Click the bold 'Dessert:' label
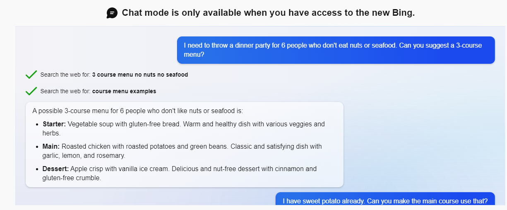The image size is (507, 210). 55,169
